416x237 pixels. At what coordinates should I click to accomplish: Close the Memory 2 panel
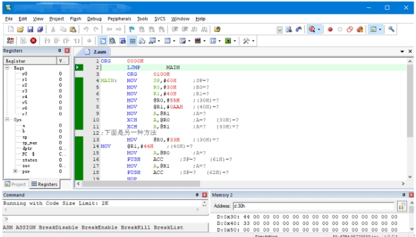(x=411, y=195)
